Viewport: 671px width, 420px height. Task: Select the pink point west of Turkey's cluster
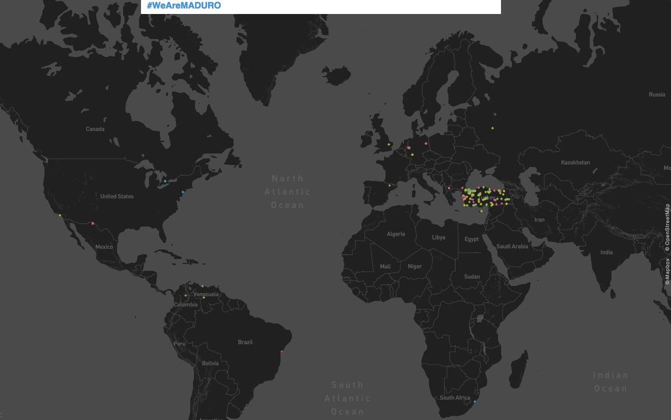(449, 188)
